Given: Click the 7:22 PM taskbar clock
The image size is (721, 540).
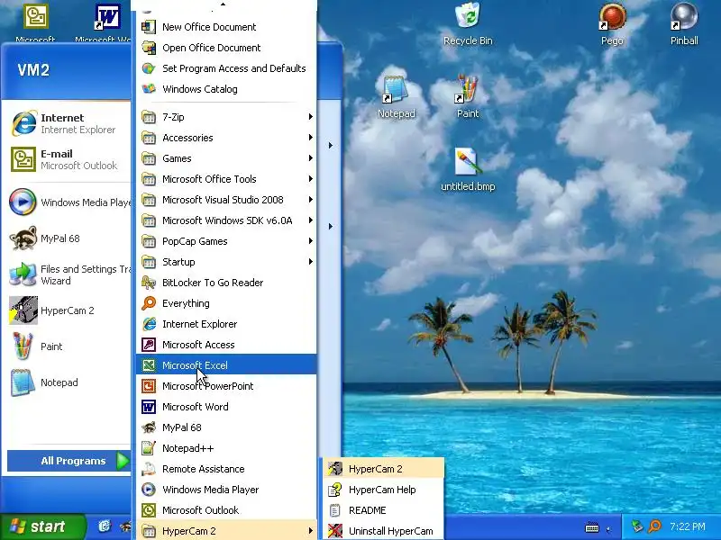Looking at the screenshot, I should click(688, 526).
